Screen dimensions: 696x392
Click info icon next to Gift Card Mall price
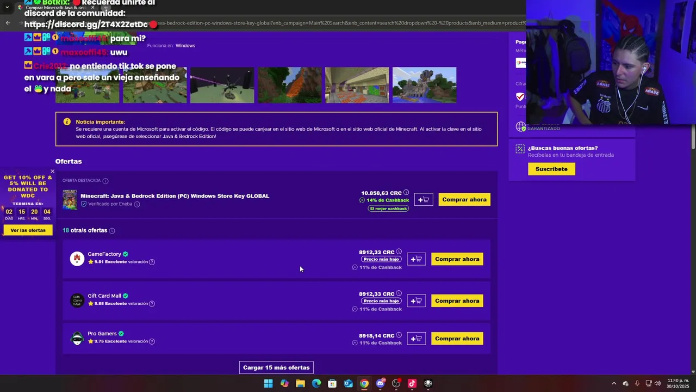point(399,294)
